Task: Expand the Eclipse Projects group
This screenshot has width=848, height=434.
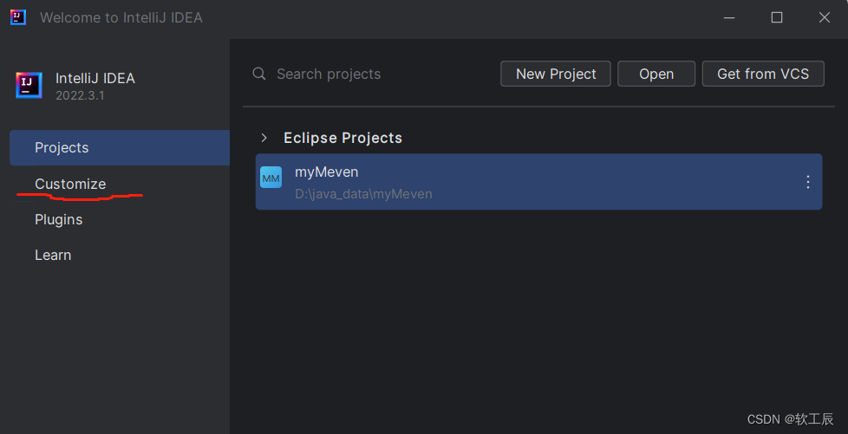Action: coord(264,138)
